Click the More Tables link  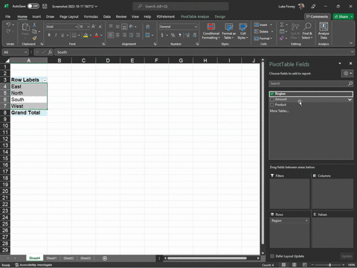coord(279,111)
